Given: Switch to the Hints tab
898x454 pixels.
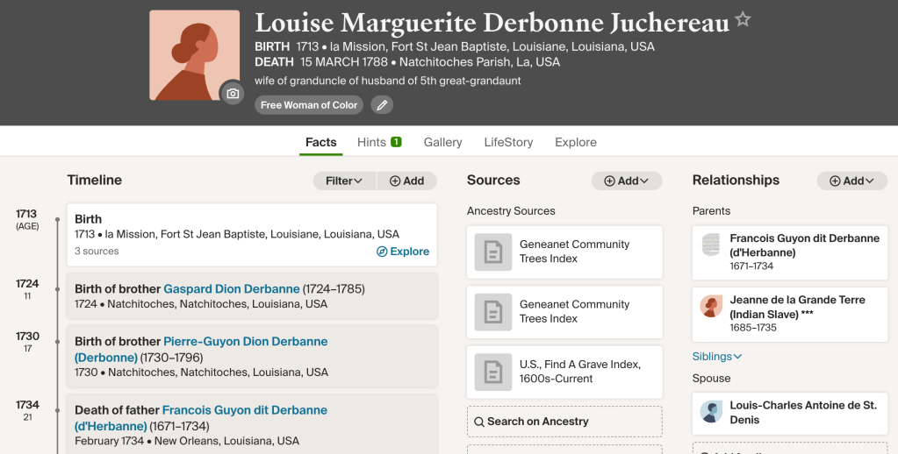Looking at the screenshot, I should 379,142.
